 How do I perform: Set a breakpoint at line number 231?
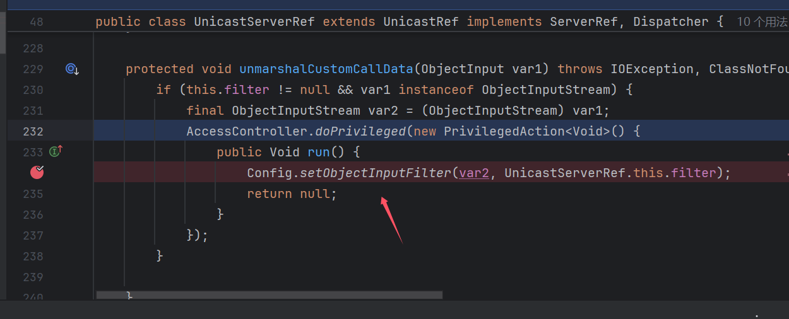[x=33, y=110]
